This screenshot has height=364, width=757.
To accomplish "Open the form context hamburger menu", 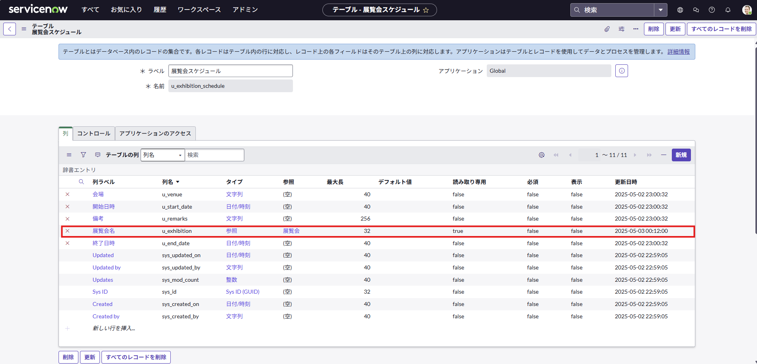I will tap(24, 29).
